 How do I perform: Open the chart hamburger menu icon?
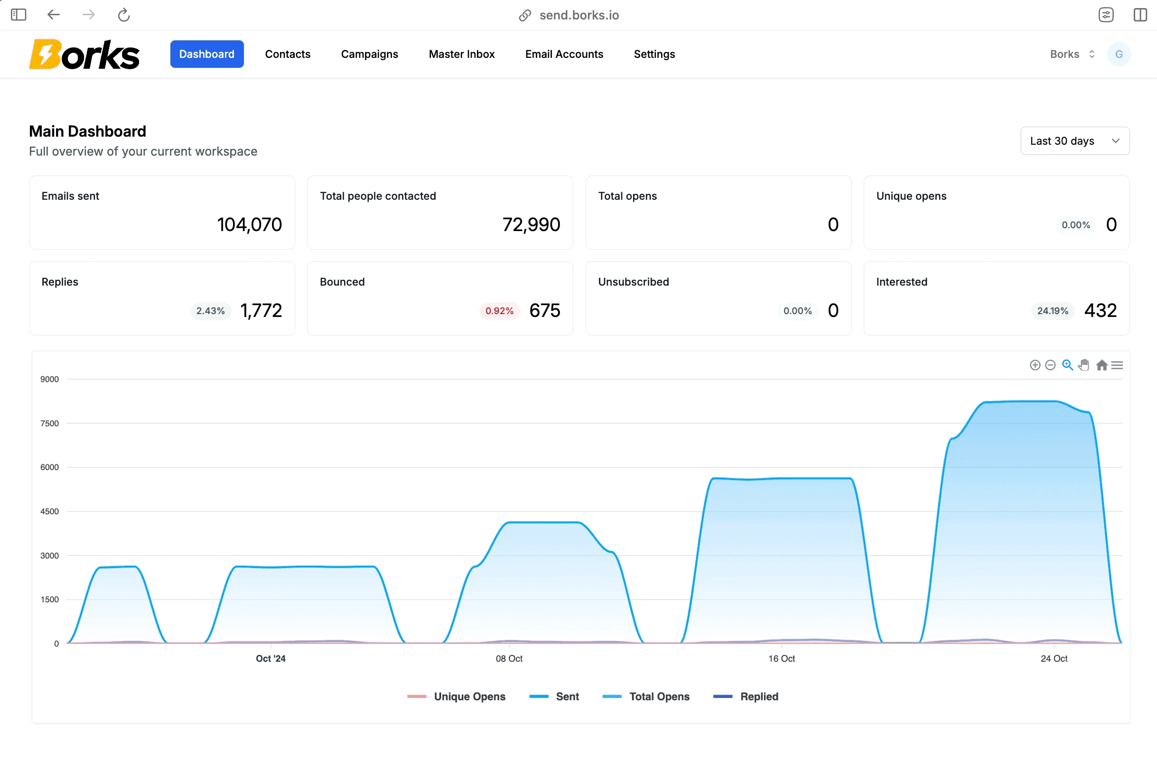pos(1118,364)
